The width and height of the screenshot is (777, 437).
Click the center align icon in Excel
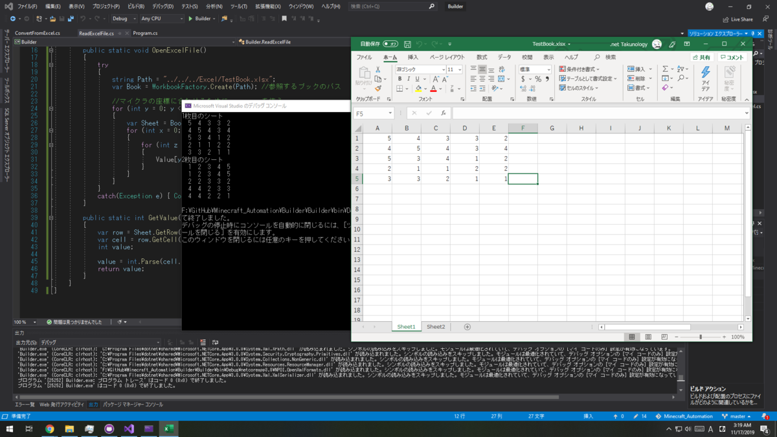pos(482,79)
